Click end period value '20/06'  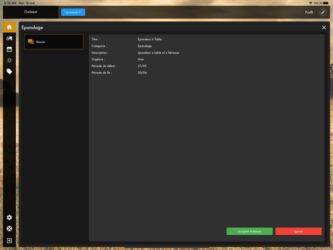coord(142,73)
